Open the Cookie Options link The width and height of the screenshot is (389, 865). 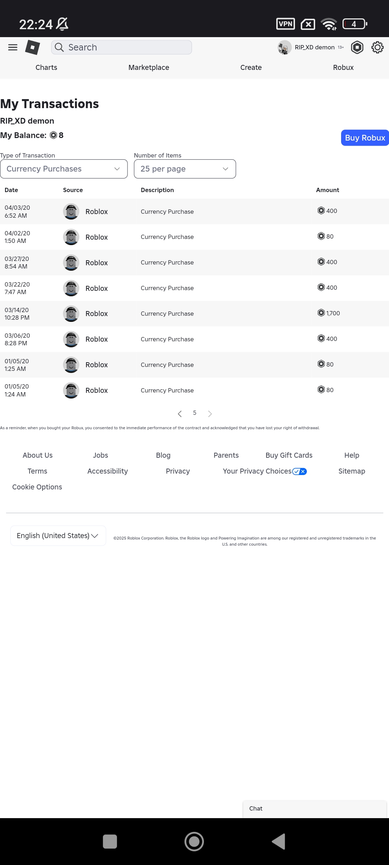click(x=37, y=487)
